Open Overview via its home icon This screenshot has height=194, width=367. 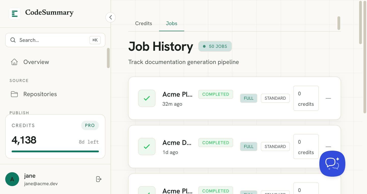pyautogui.click(x=14, y=62)
